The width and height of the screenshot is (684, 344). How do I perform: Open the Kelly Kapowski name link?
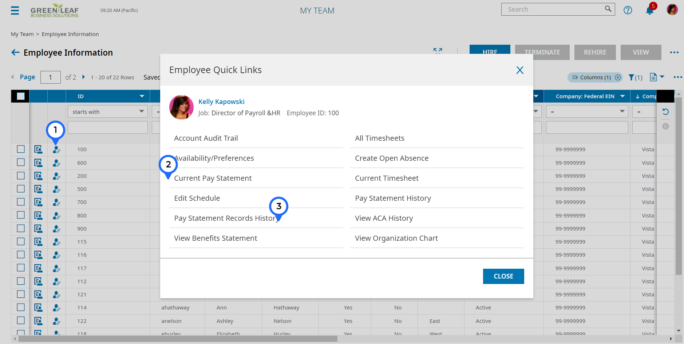tap(221, 102)
